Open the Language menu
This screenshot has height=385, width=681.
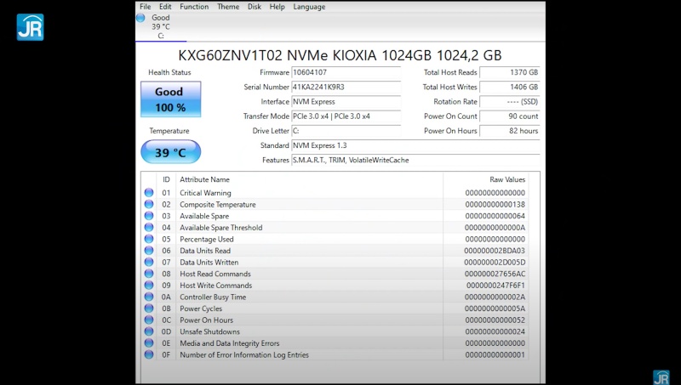click(x=309, y=7)
